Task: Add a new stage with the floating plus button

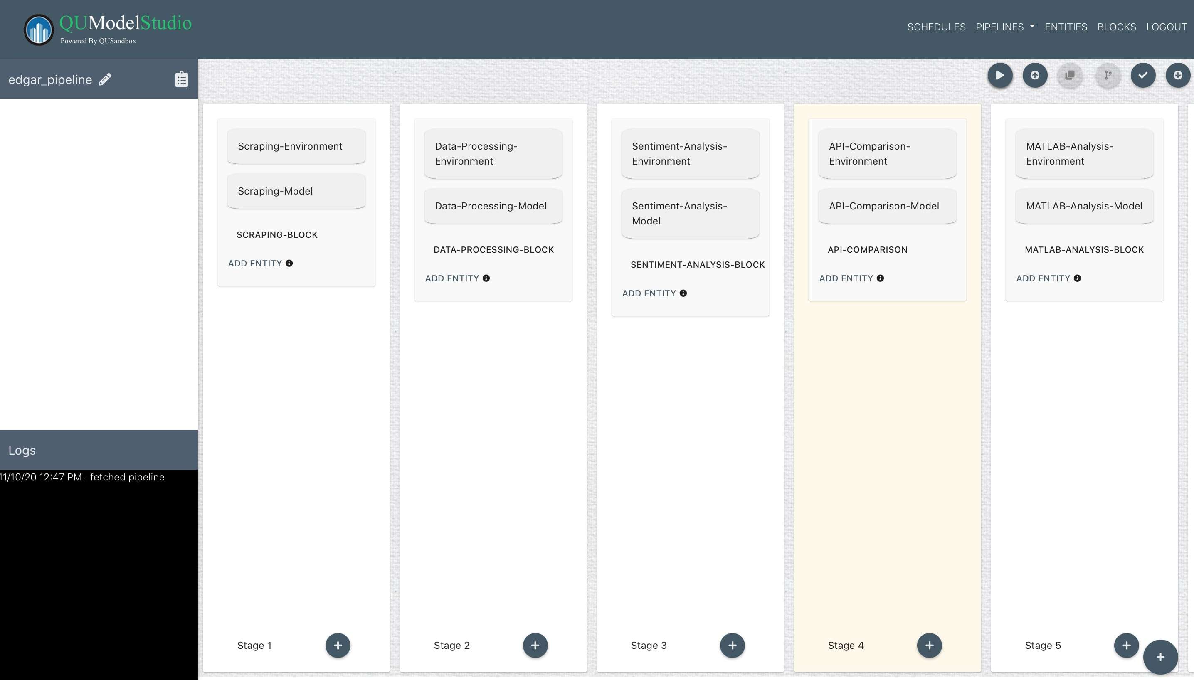Action: (1160, 657)
